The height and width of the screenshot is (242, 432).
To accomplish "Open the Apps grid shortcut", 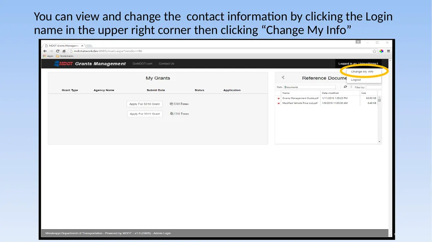I will pos(48,56).
